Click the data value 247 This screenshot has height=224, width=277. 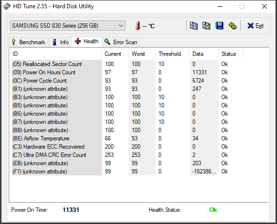[x=197, y=89]
